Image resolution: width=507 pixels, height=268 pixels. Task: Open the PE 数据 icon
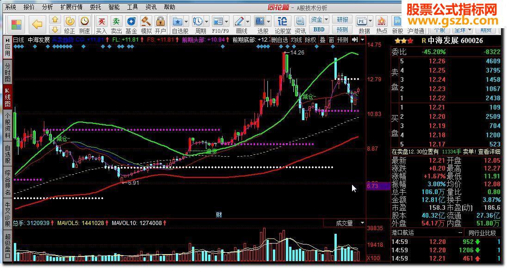coord(361,21)
